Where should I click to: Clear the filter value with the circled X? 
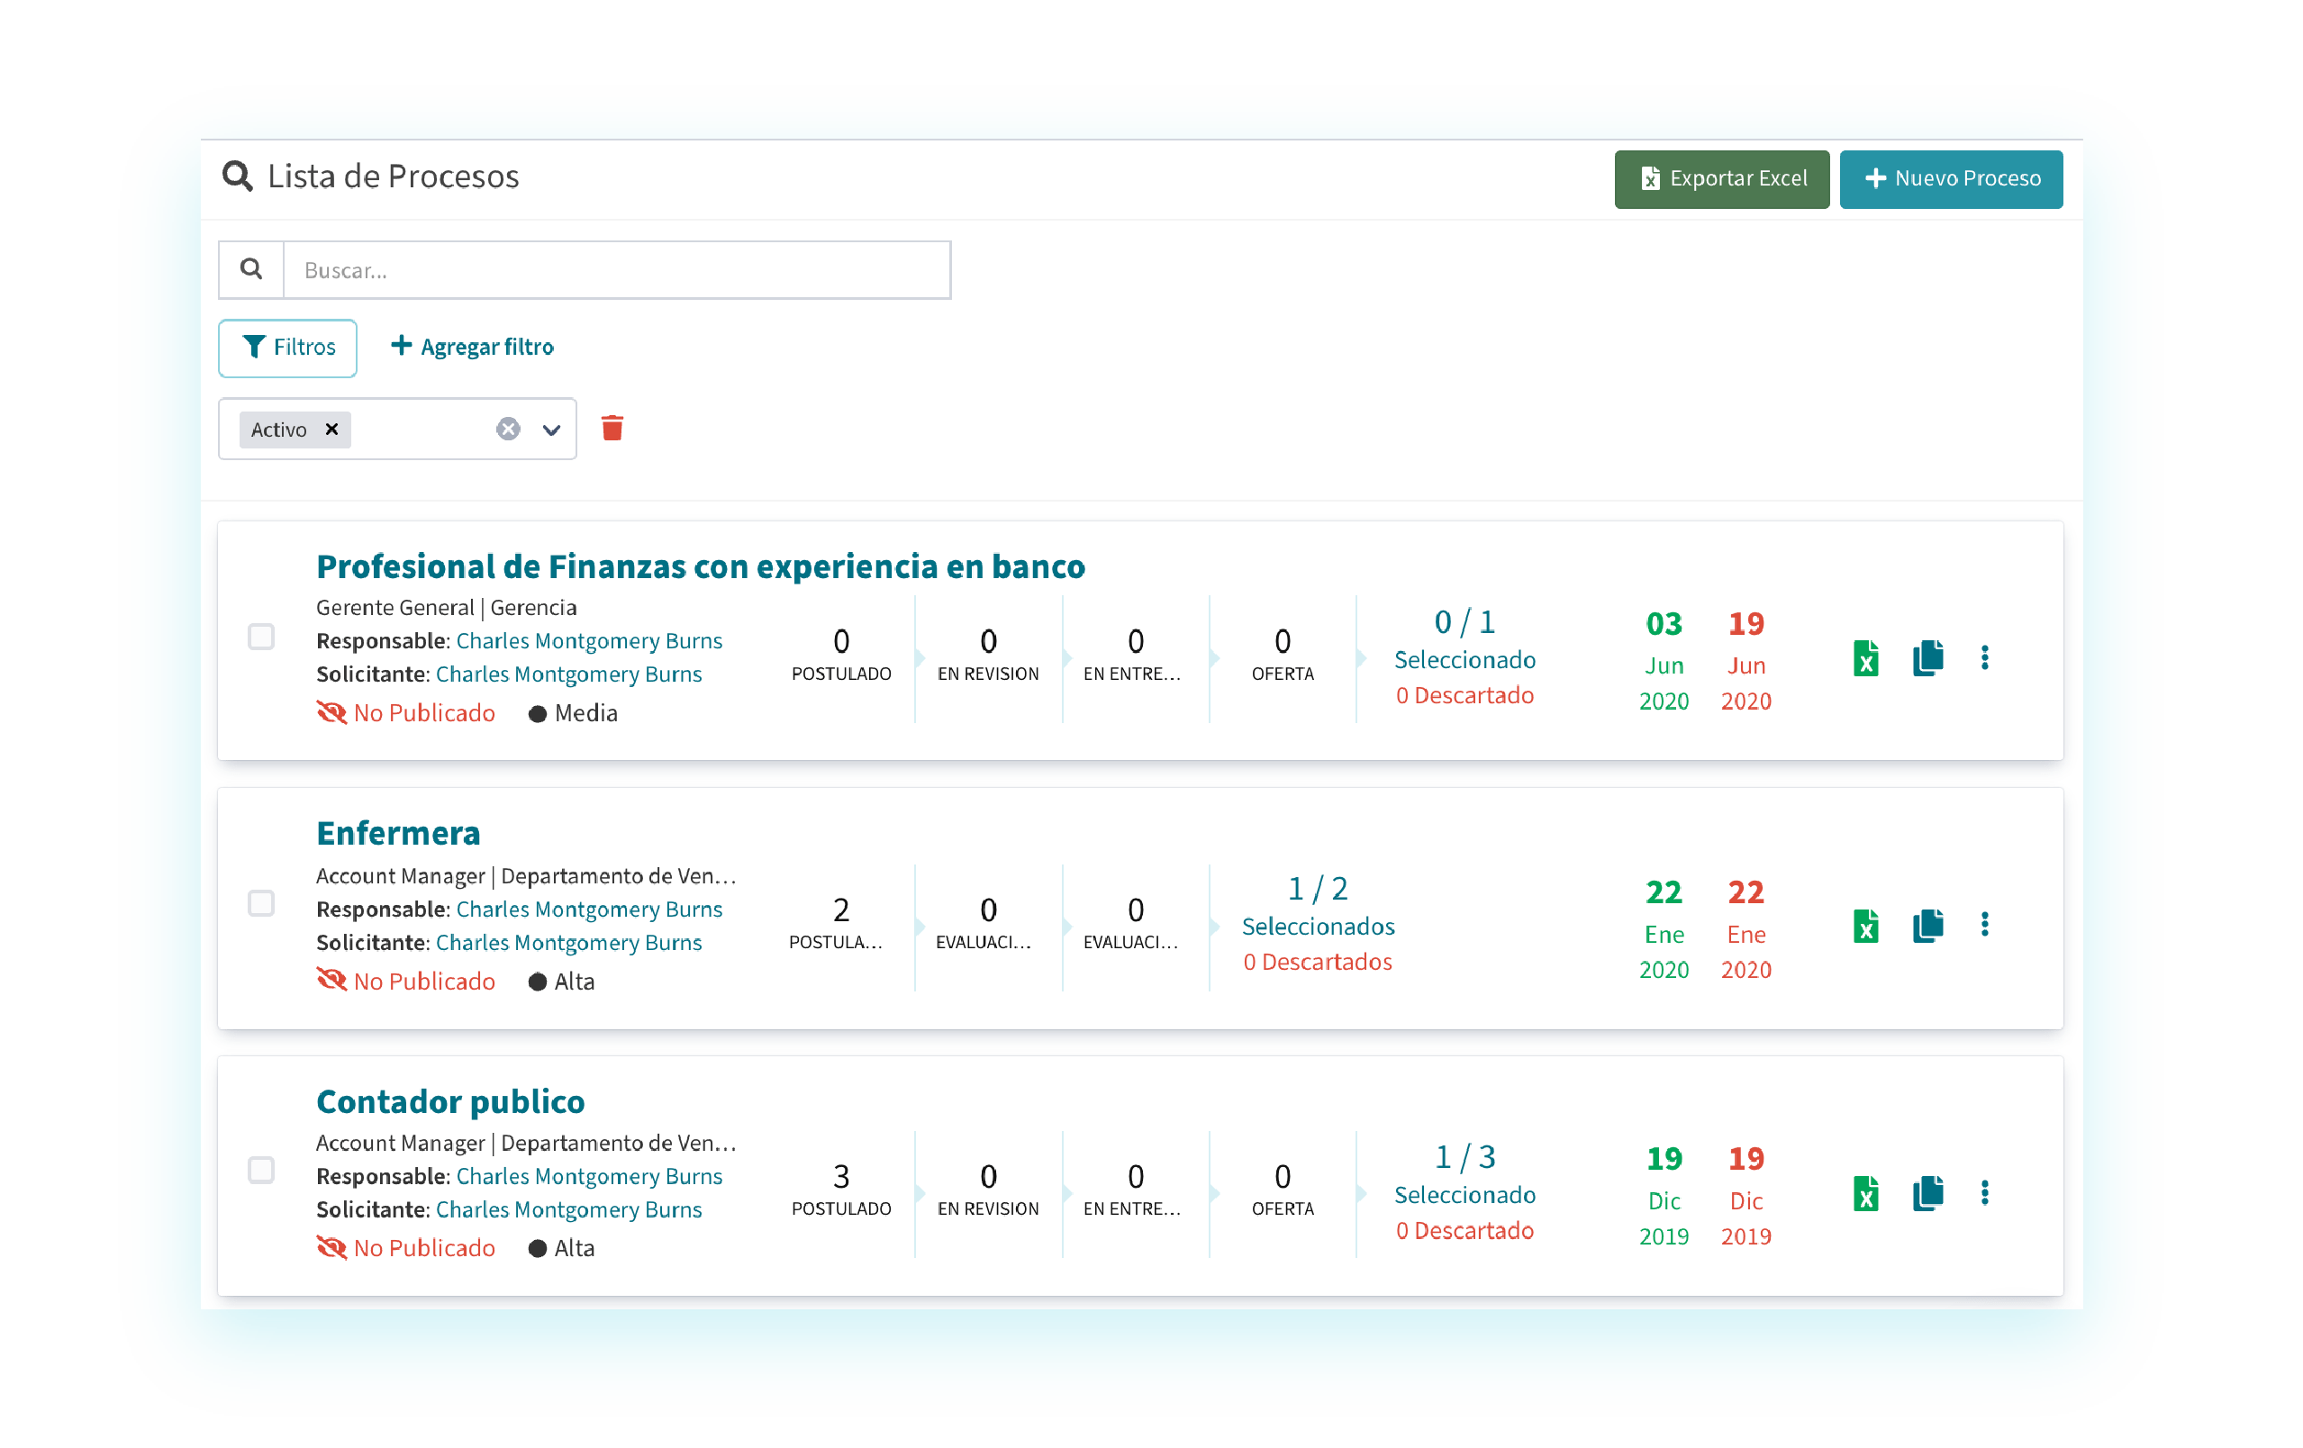(x=508, y=429)
